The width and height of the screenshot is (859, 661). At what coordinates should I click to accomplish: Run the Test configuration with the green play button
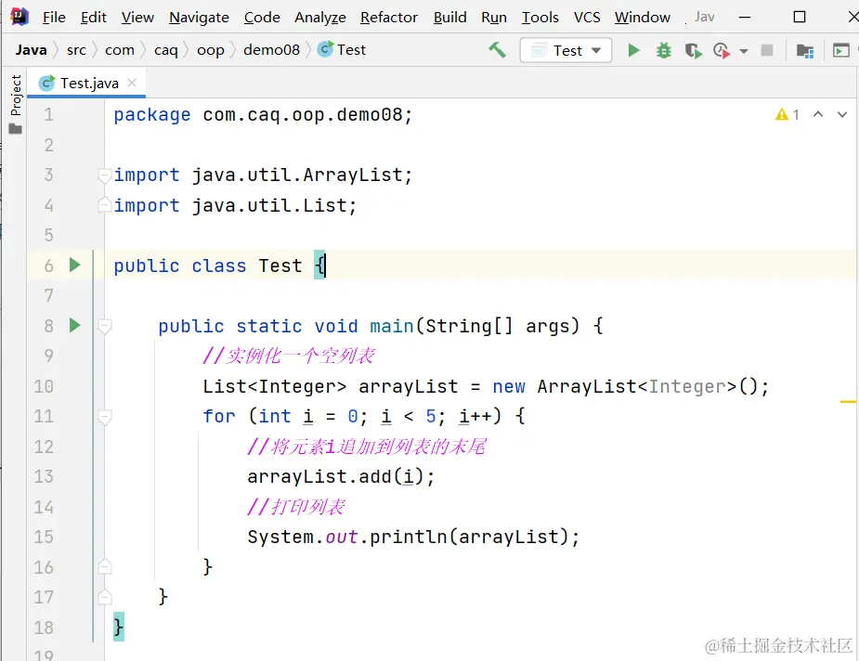tap(633, 50)
